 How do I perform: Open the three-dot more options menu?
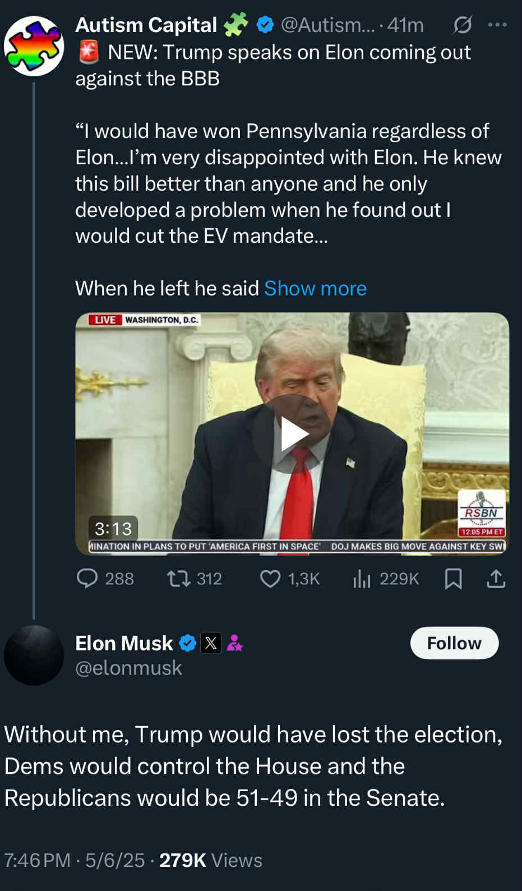(497, 25)
